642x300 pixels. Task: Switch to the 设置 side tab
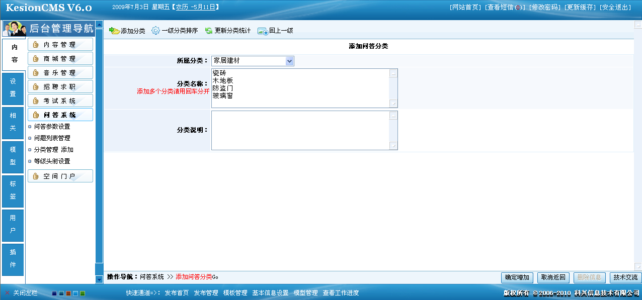tap(13, 87)
